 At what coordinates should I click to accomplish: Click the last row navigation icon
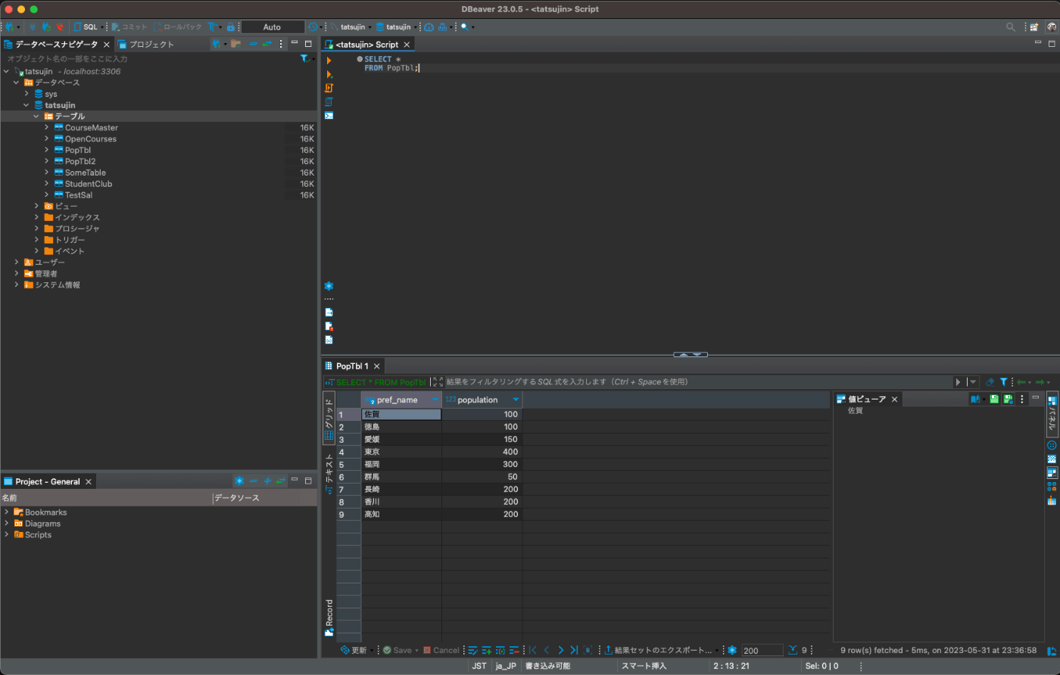click(574, 650)
